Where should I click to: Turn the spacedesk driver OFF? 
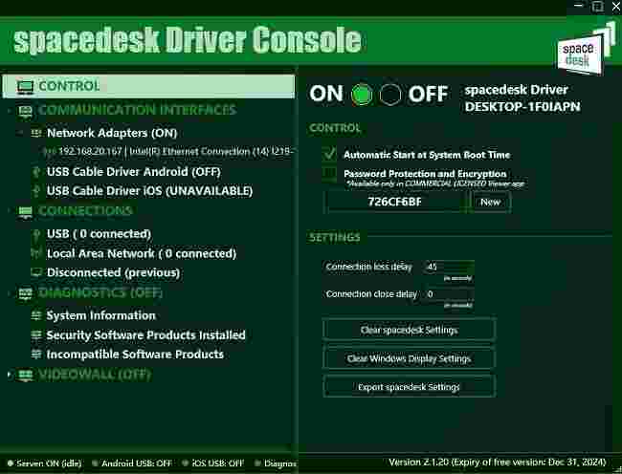click(390, 95)
